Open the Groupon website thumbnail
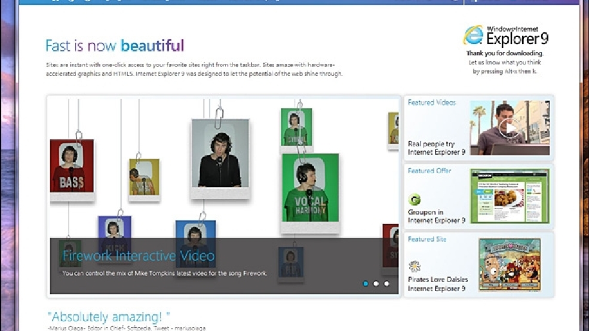The height and width of the screenshot is (331, 589). pos(510,196)
